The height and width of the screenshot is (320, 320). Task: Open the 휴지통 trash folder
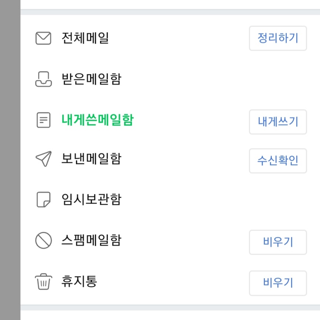pyautogui.click(x=79, y=282)
